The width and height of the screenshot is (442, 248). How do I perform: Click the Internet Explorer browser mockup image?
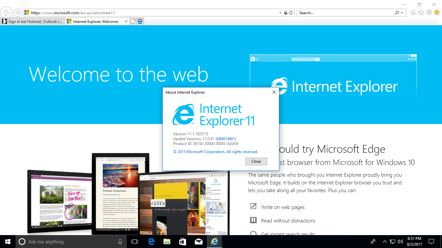tap(333, 77)
